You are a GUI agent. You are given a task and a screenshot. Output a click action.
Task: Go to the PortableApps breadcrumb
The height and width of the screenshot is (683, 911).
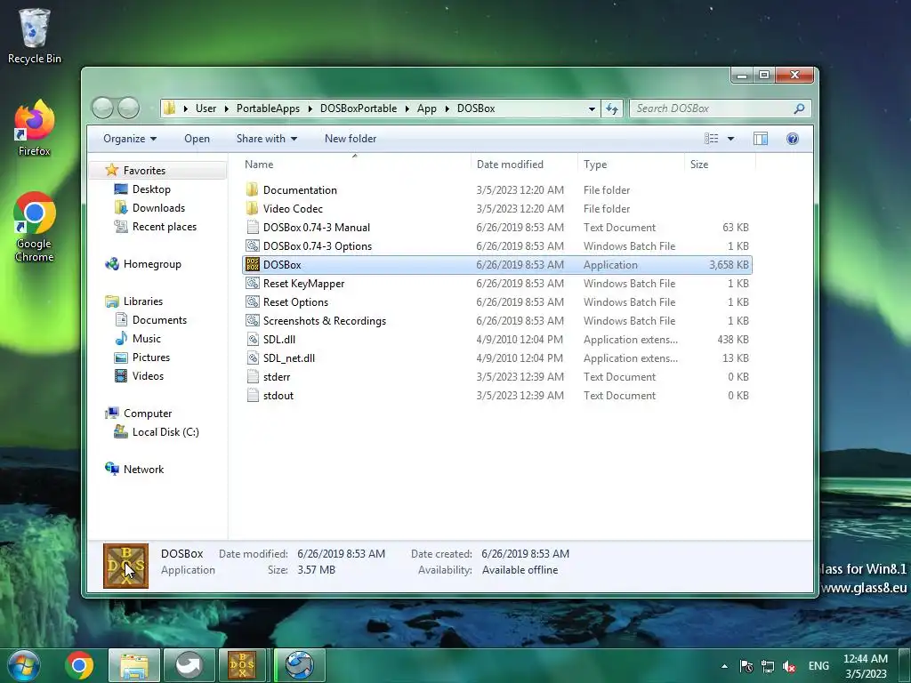click(268, 108)
